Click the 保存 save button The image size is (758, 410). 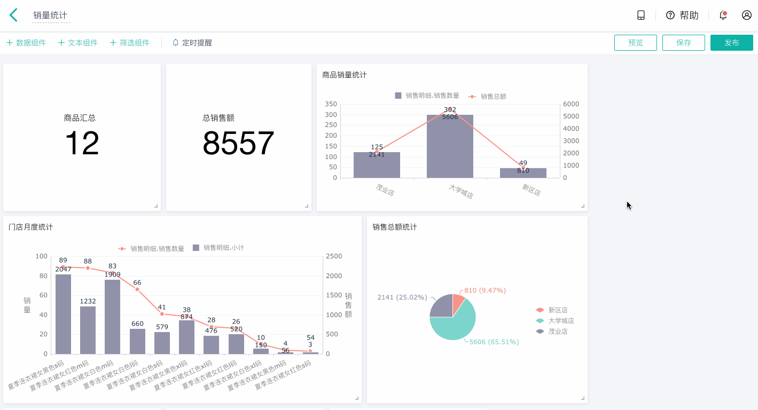(683, 42)
